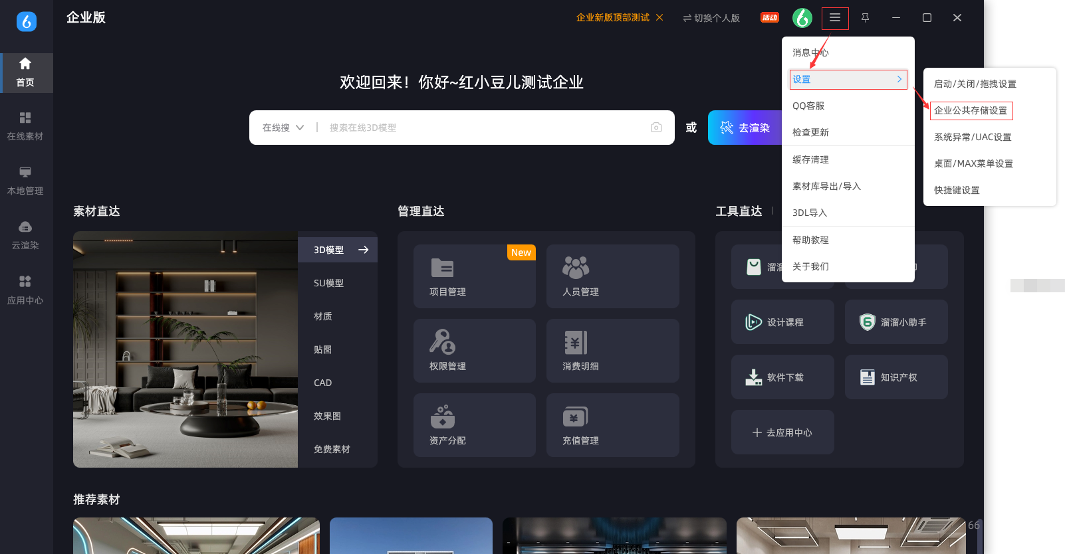
Task: Open 消费明细 consumption details tile
Action: point(613,351)
